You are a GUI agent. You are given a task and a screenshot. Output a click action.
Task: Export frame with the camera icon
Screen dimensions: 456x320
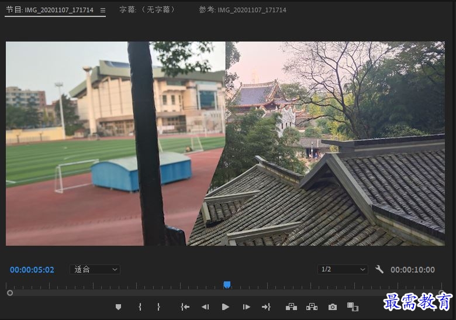point(333,307)
